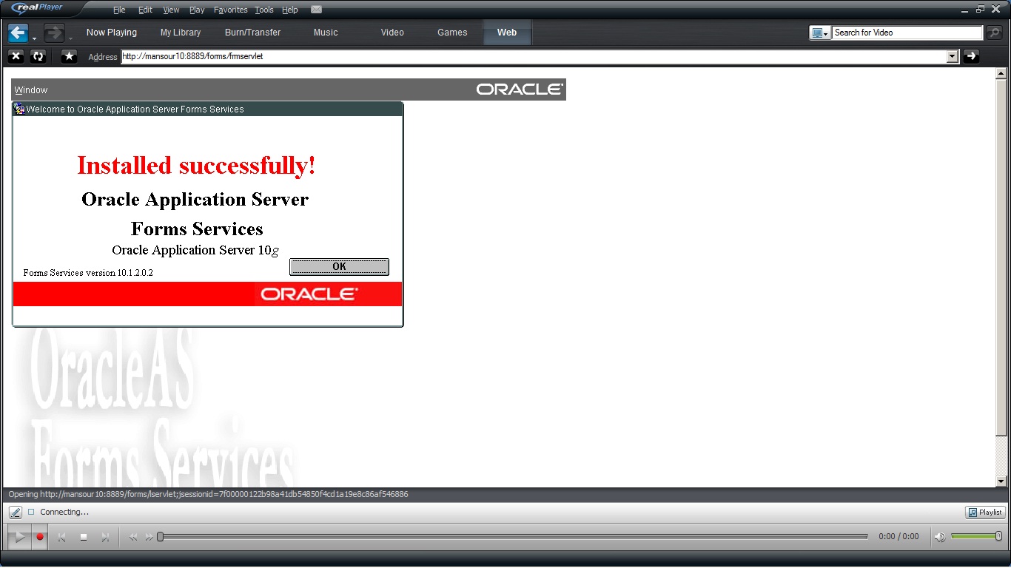Click OK in the Forms Services dialog
This screenshot has width=1011, height=568.
[339, 267]
